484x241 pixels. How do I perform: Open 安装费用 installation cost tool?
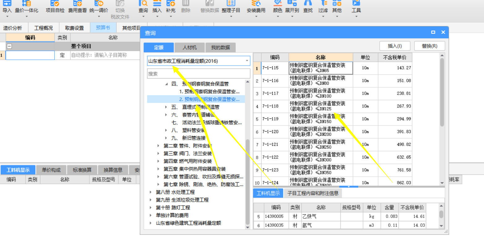(256, 7)
